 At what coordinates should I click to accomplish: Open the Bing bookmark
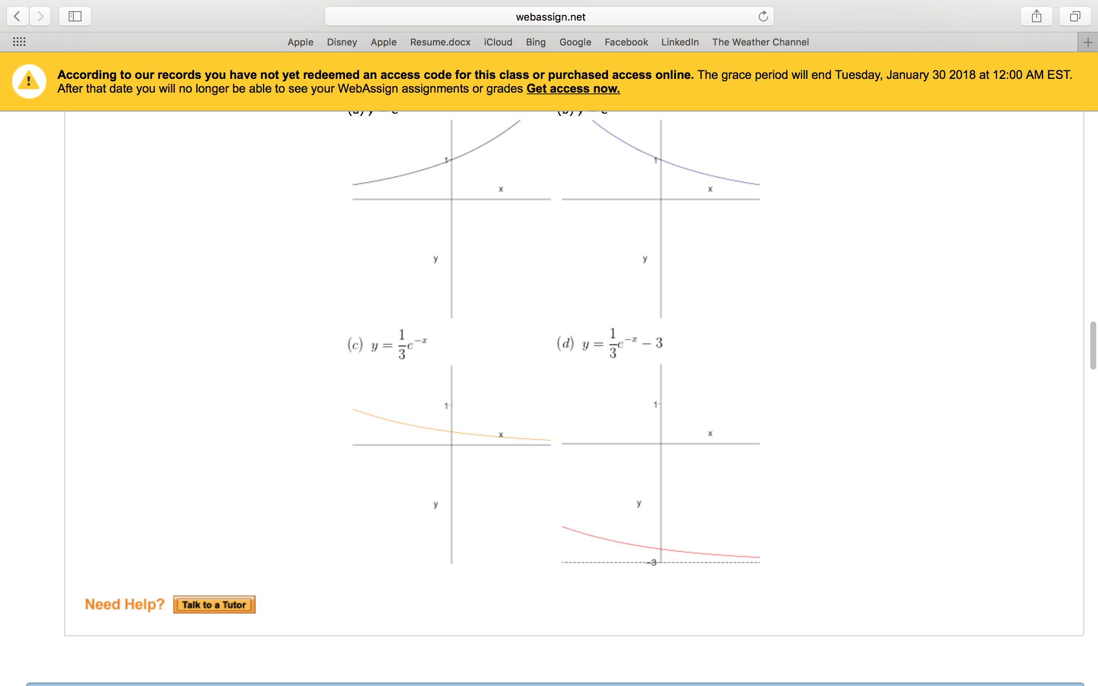pyautogui.click(x=535, y=42)
